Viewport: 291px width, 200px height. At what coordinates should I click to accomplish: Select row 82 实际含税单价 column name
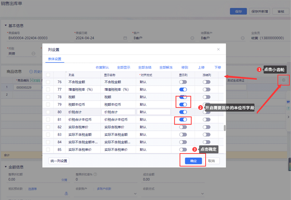tap(78, 127)
